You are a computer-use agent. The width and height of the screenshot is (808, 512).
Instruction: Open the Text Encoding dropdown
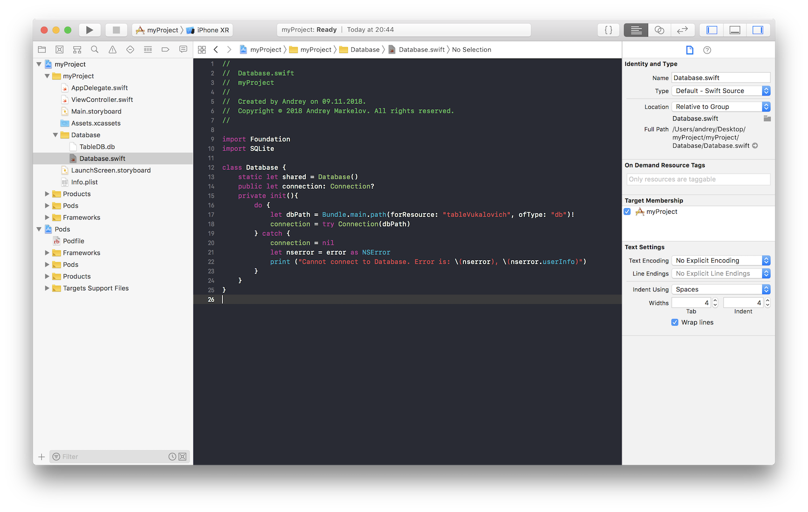pyautogui.click(x=721, y=261)
